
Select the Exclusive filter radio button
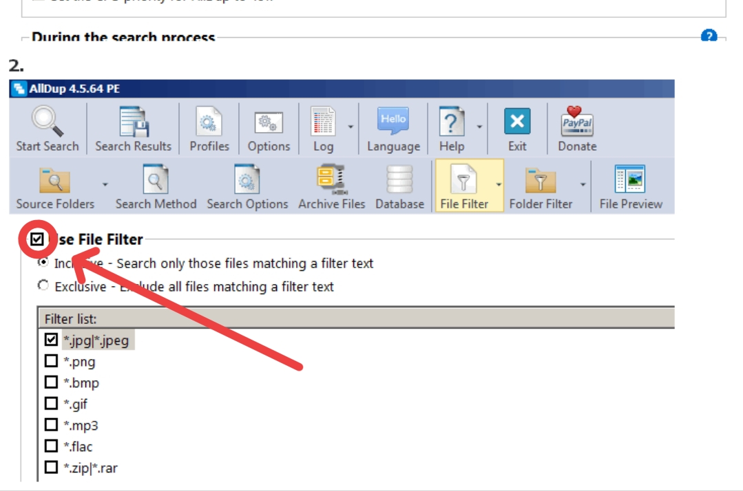tap(43, 285)
